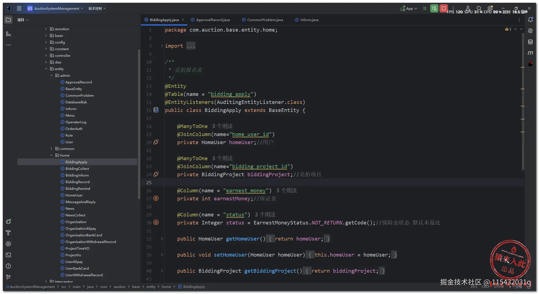Stop the running App

tap(444, 8)
